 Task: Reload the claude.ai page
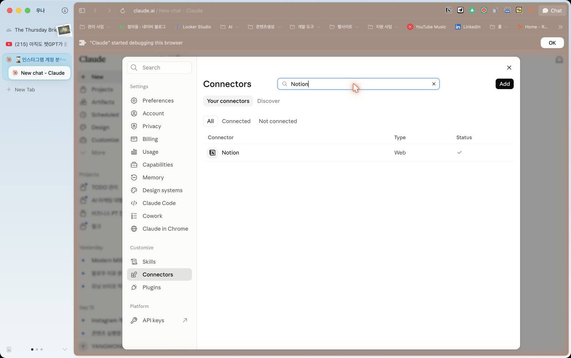[x=123, y=11]
